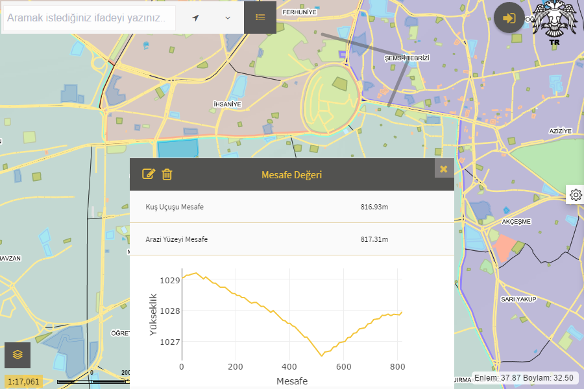Click the TR emblem logo
This screenshot has width=584, height=389.
point(554,23)
